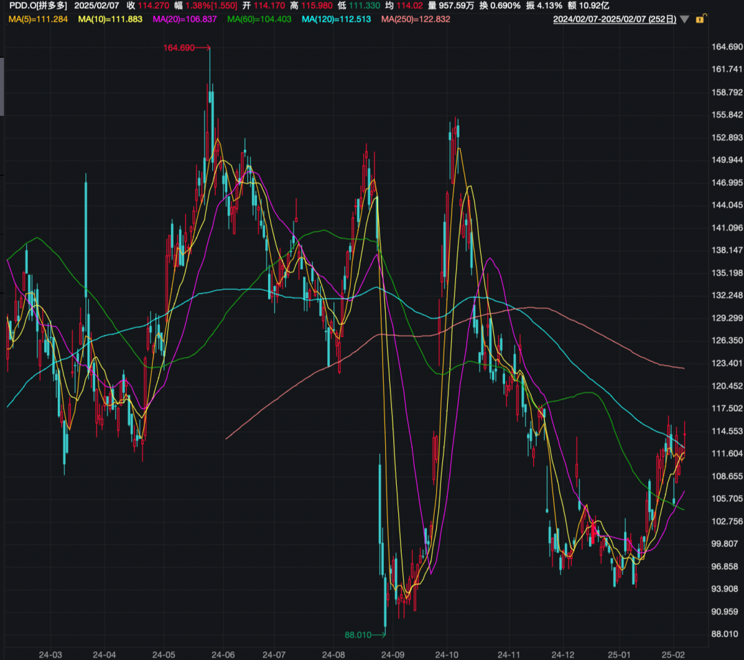Select the 25-02 month on time axis
744x660 pixels.
[673, 654]
